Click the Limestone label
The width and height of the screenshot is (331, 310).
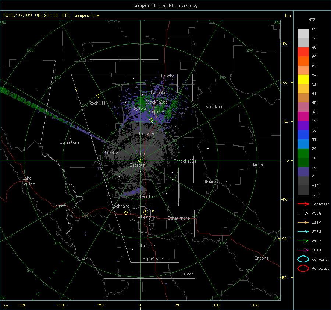coord(70,142)
